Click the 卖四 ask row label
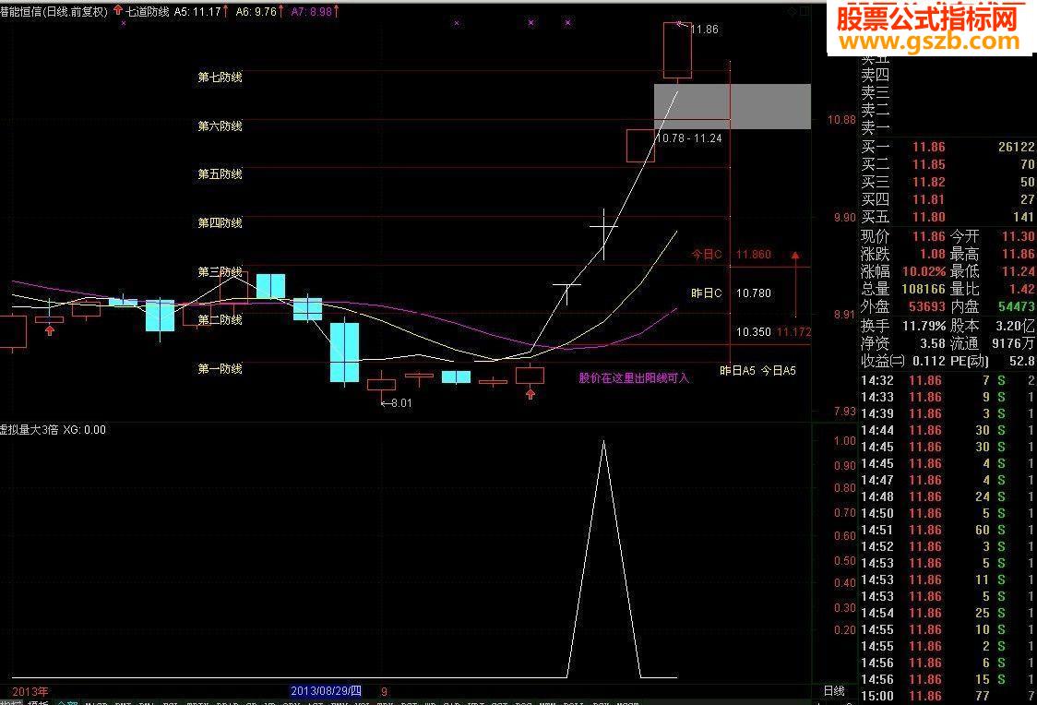 875,76
